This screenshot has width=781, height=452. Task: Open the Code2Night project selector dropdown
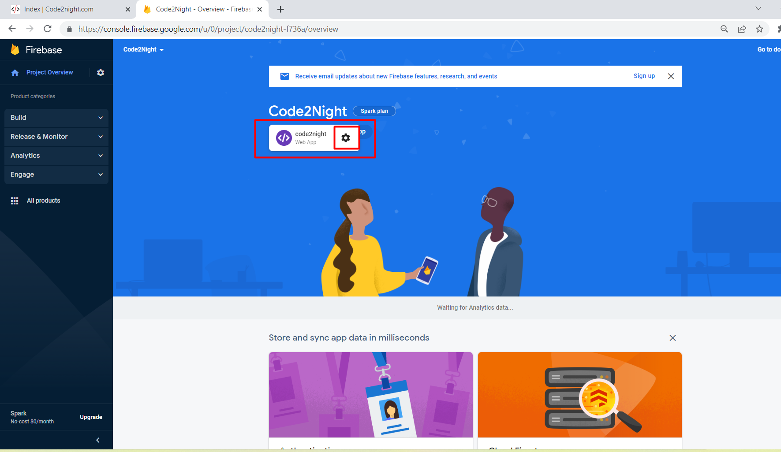(144, 49)
